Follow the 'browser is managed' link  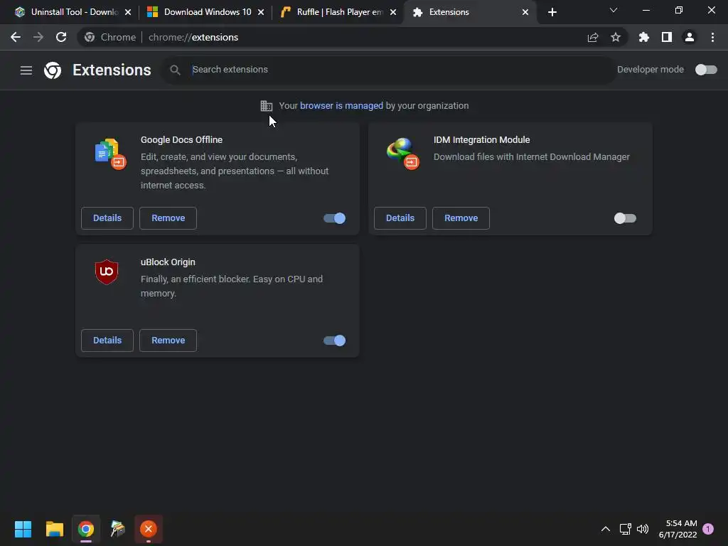(x=342, y=106)
